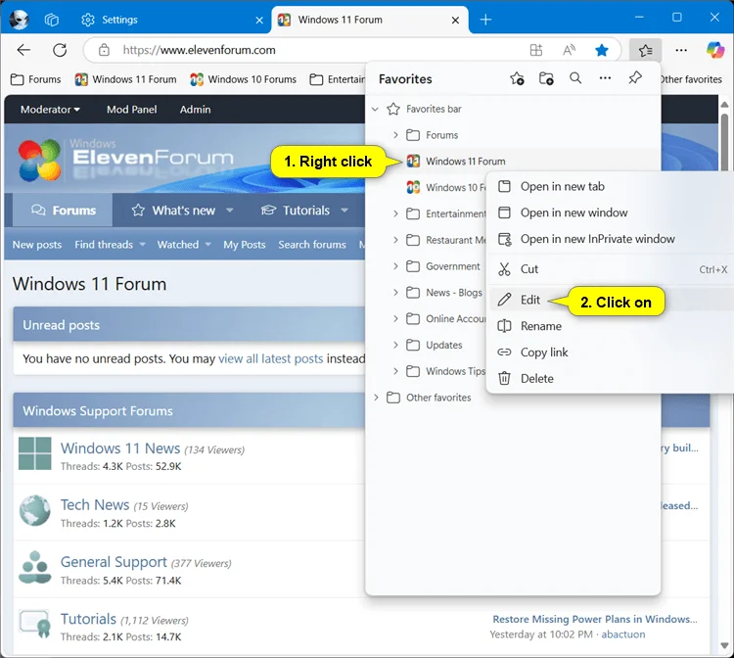
Task: Select Cut in context menu
Action: 612,269
